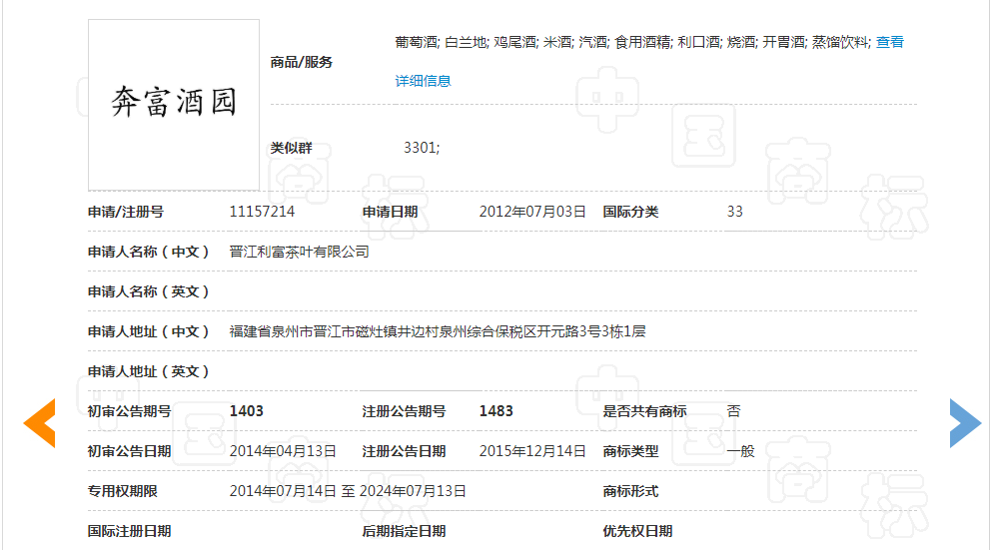The image size is (991, 550).
Task: Click the 商标类型 label
Action: pyautogui.click(x=630, y=451)
